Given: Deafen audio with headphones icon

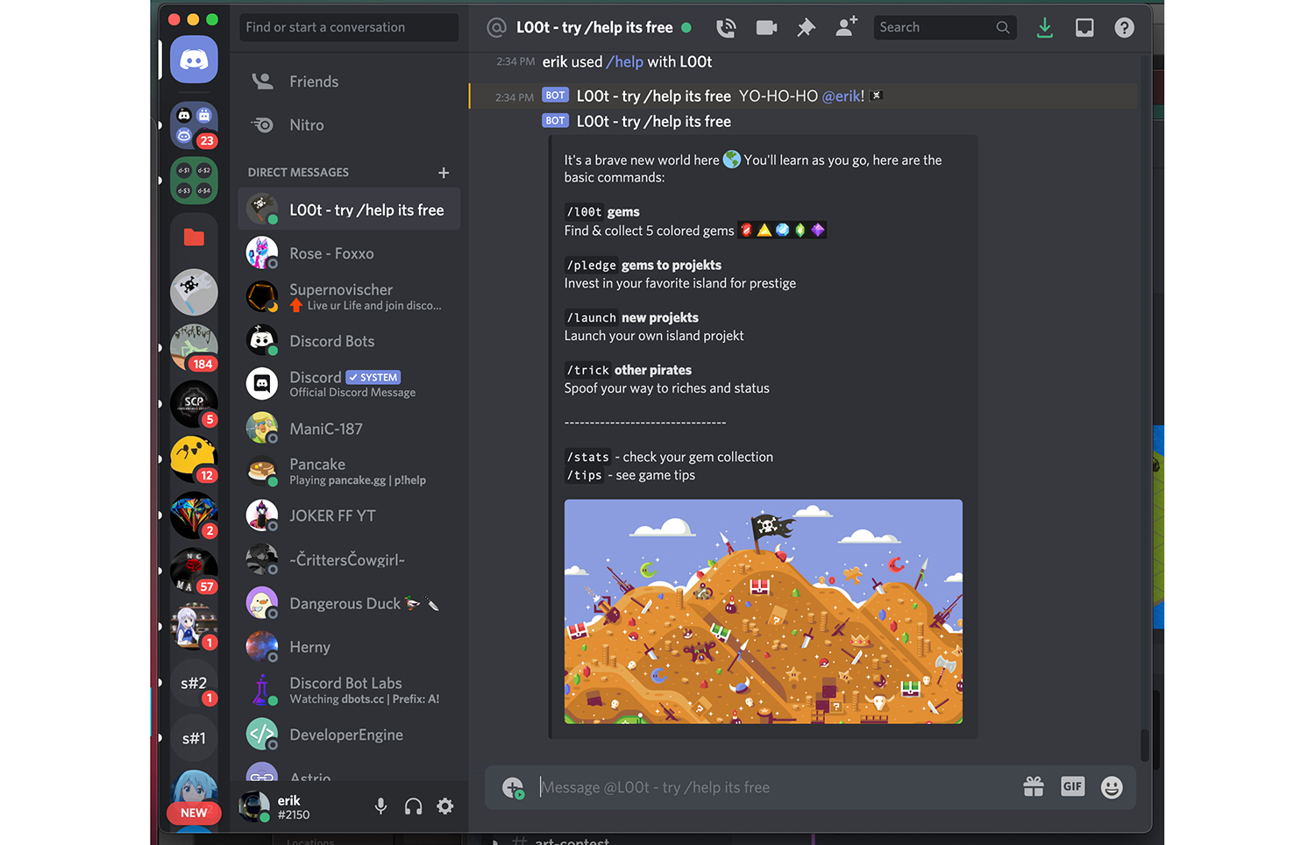Looking at the screenshot, I should tap(413, 806).
